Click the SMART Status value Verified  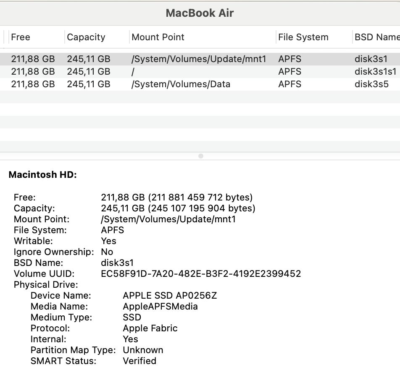coord(139,361)
